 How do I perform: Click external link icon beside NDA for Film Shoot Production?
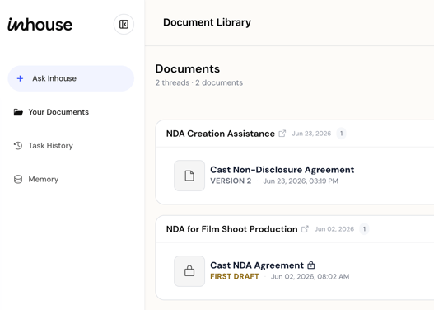tap(305, 229)
